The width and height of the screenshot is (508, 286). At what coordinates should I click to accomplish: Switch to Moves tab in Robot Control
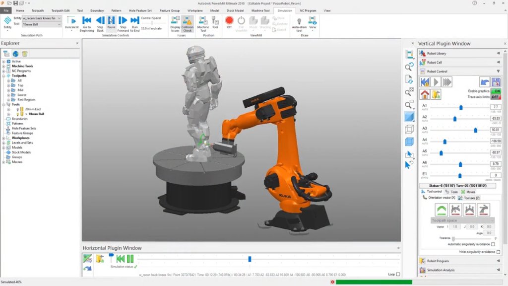click(468, 192)
